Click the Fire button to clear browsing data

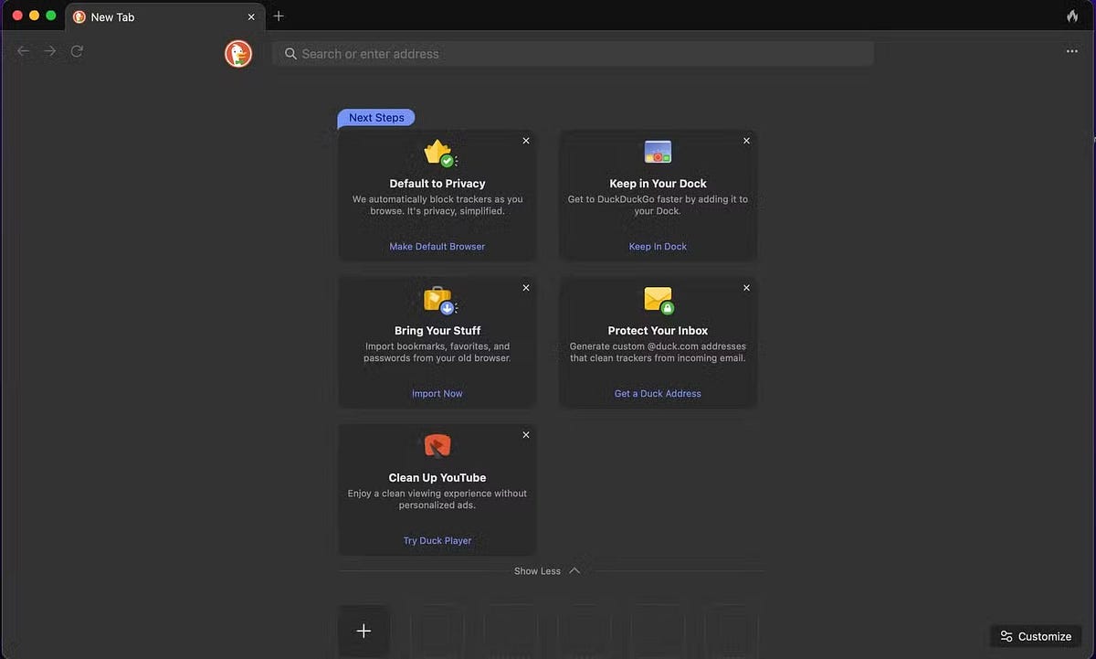[x=1072, y=16]
